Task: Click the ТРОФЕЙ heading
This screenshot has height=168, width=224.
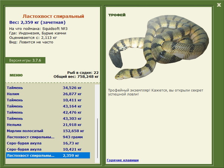Action: 117,15
